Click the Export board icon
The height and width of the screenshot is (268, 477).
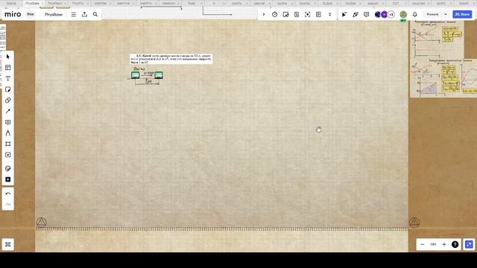pyautogui.click(x=84, y=14)
